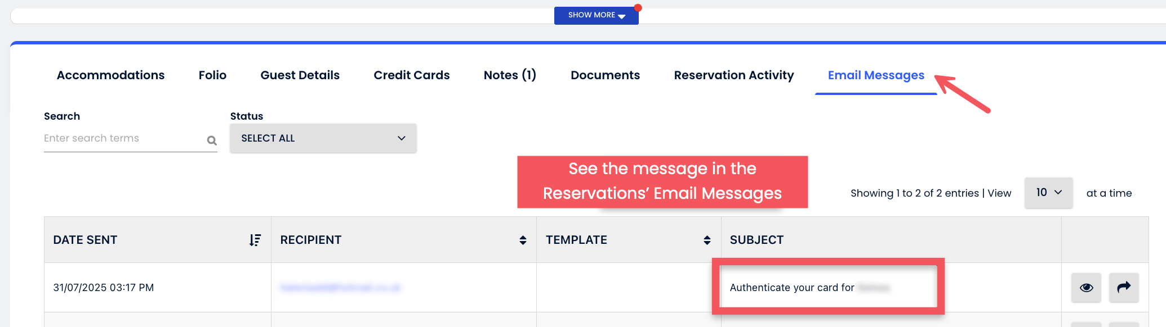Open the Notes (1) tab
Image resolution: width=1166 pixels, height=327 pixels.
(510, 75)
